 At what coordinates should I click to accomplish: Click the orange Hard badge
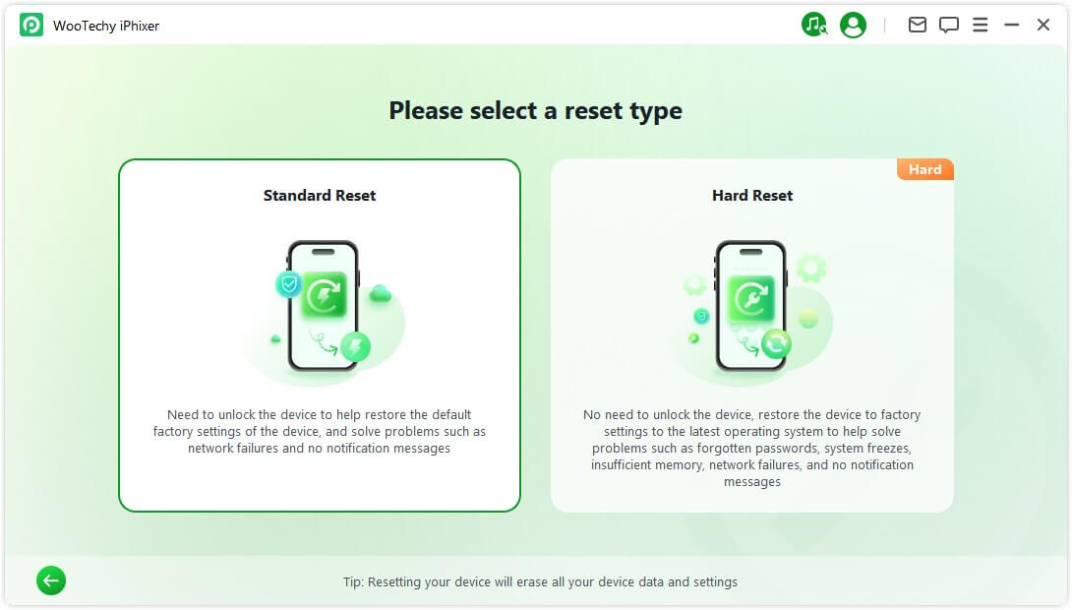(924, 169)
